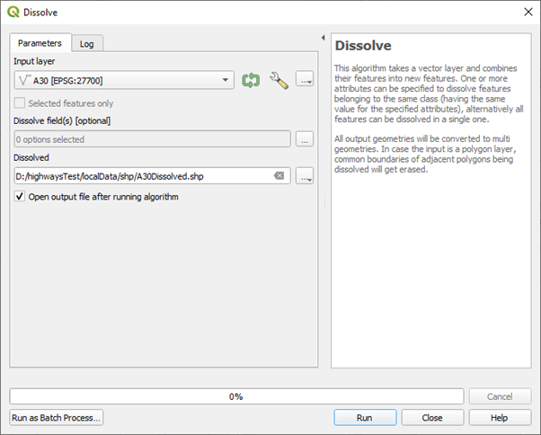Collapse the help panel using the arrow
The width and height of the screenshot is (541, 435).
pyautogui.click(x=323, y=38)
